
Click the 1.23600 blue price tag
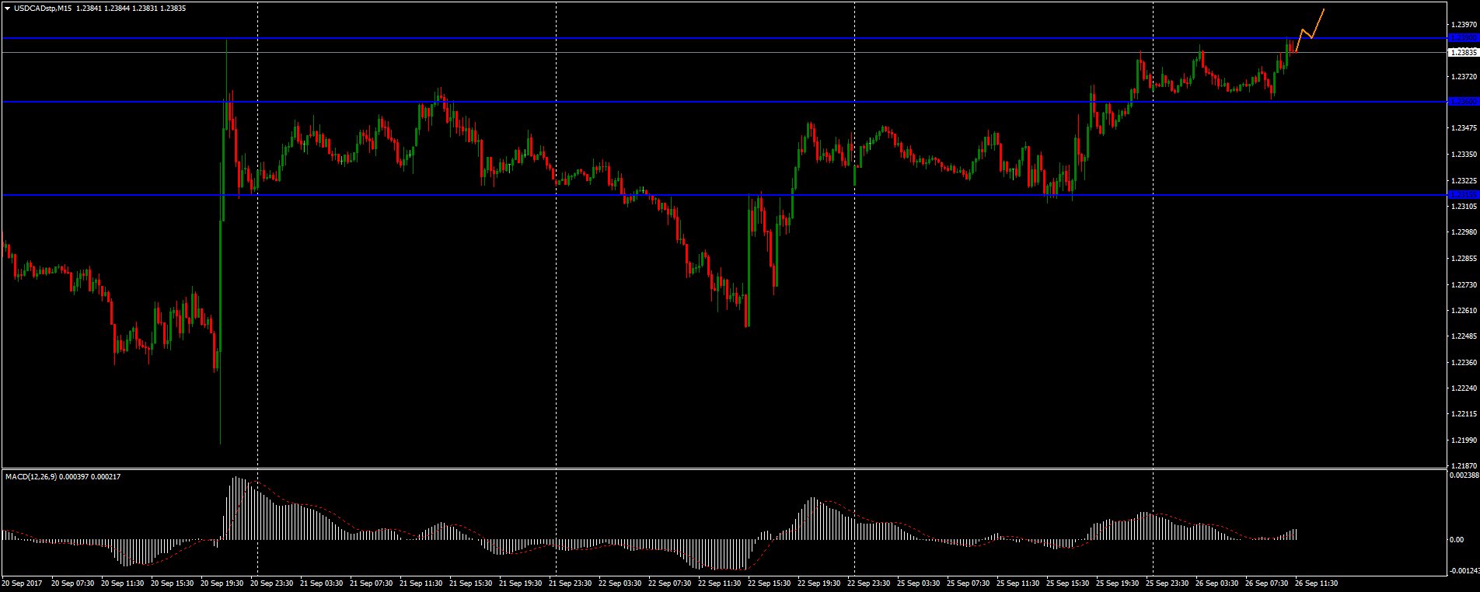click(x=1463, y=102)
